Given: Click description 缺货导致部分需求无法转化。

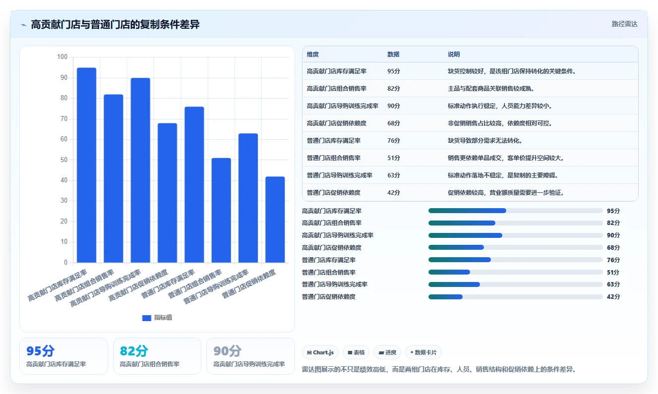Looking at the screenshot, I should pos(485,141).
